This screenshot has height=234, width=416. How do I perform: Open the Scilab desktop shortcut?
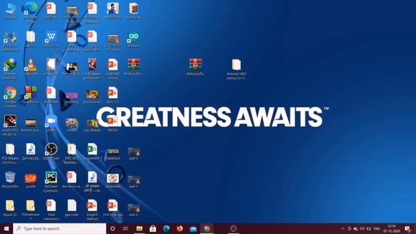point(10,125)
